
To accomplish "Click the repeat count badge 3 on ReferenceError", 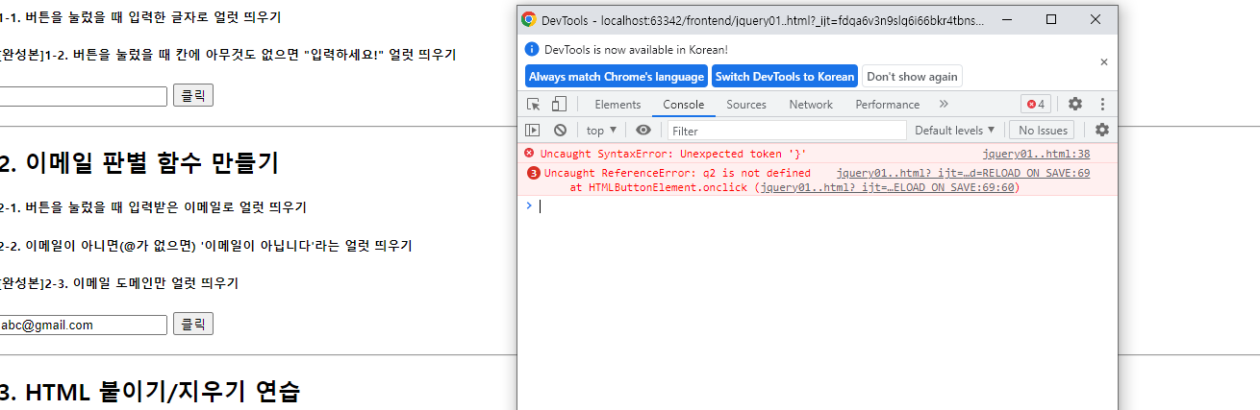I will pos(534,174).
